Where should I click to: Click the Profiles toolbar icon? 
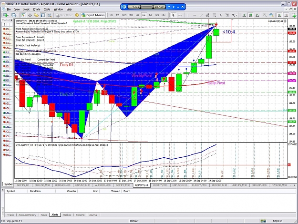tap(13, 15)
